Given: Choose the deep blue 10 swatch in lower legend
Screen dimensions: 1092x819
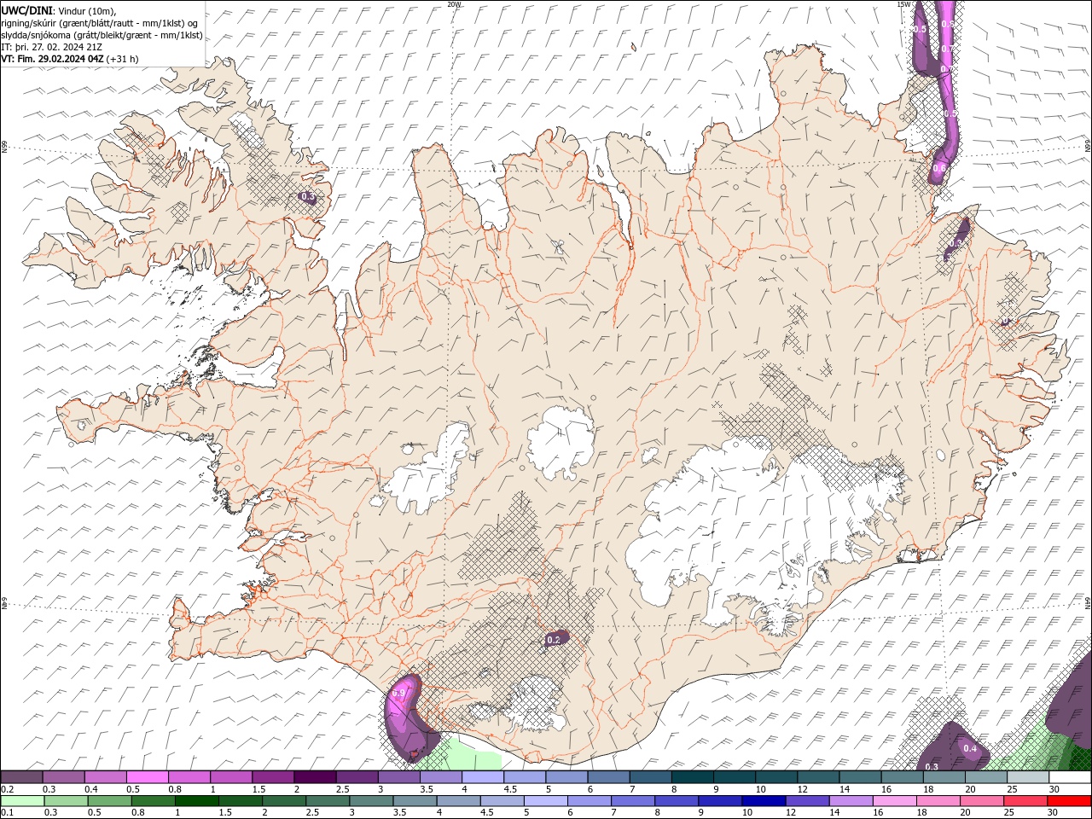Looking at the screenshot, I should [x=763, y=801].
